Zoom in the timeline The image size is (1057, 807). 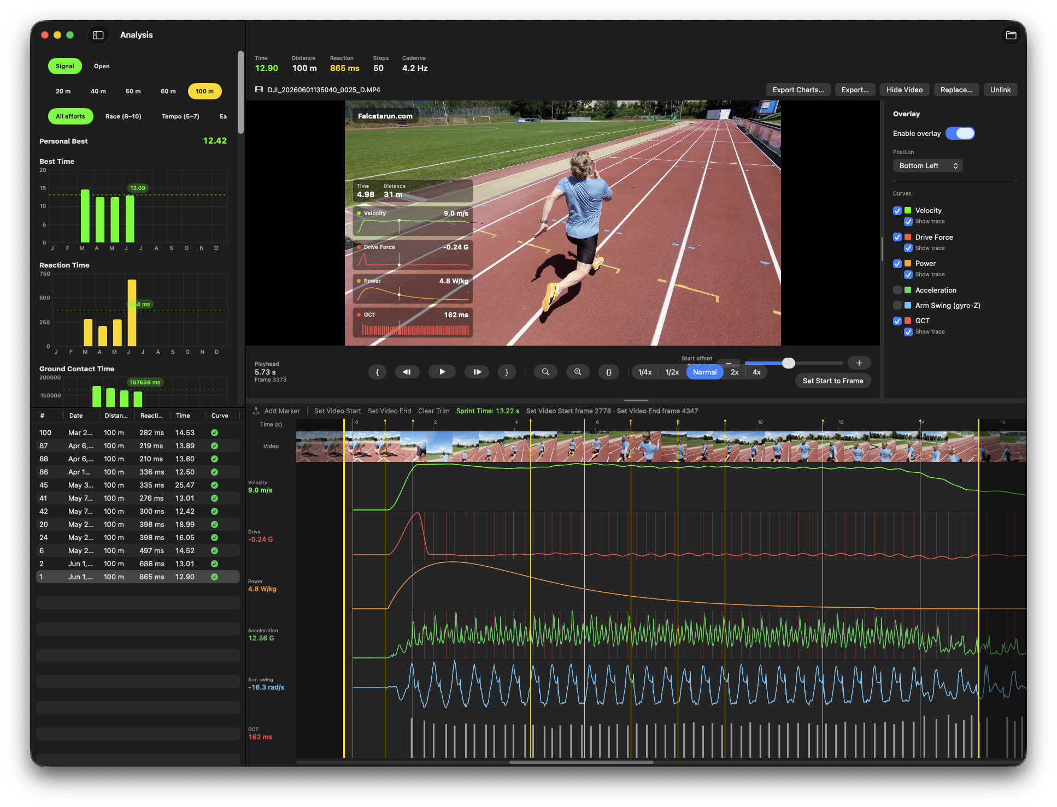[x=578, y=372]
